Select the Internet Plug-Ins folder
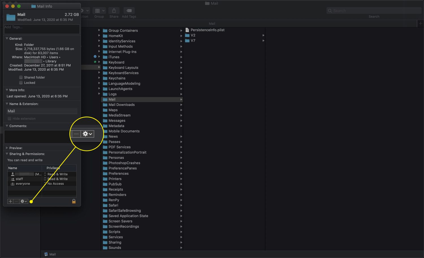The width and height of the screenshot is (424, 258). pos(142,52)
